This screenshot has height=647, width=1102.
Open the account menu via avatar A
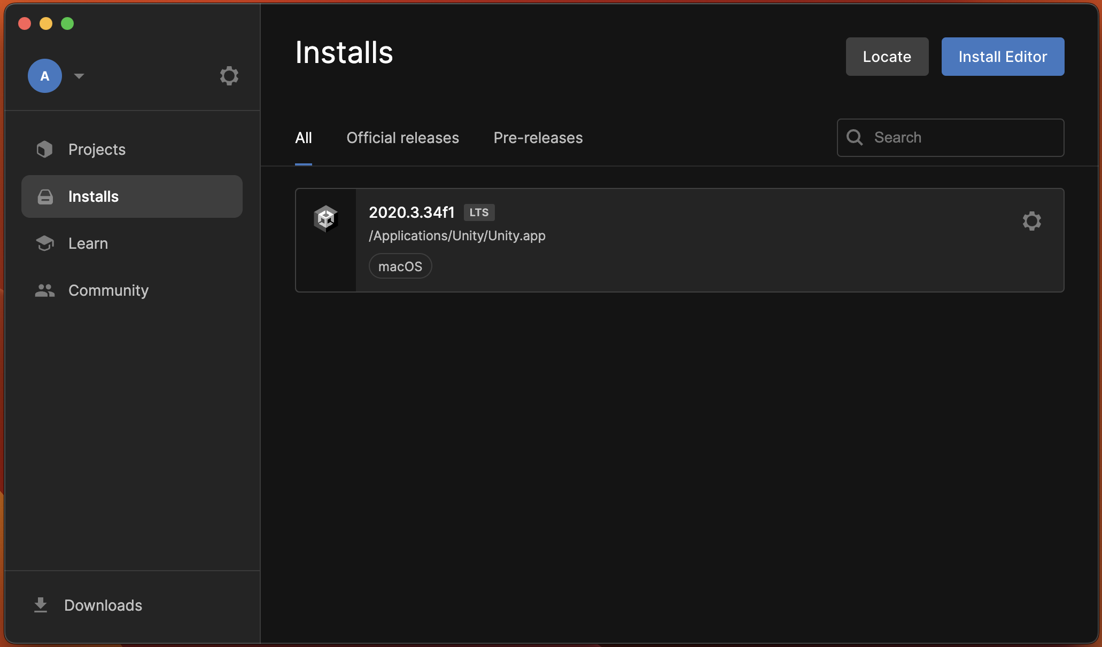[45, 76]
